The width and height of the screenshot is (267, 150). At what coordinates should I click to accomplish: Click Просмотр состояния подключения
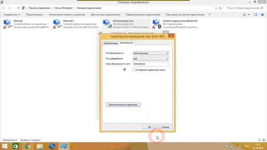(185, 15)
